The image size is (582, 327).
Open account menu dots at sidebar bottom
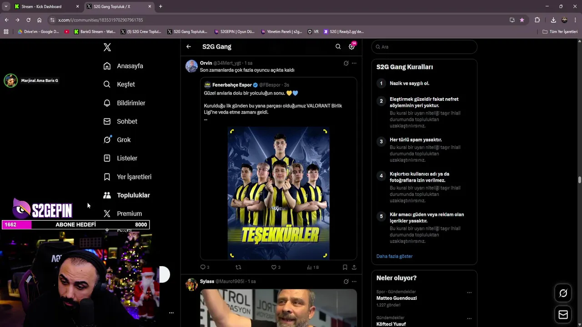(x=171, y=313)
